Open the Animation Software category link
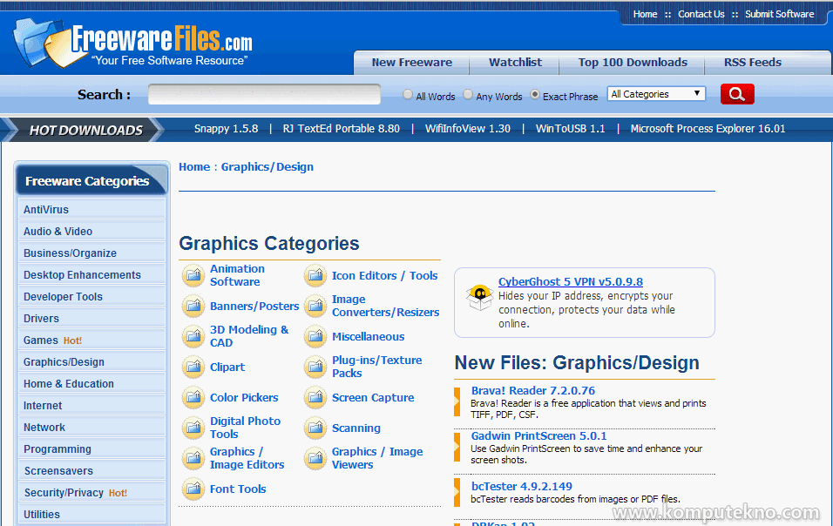This screenshot has height=526, width=833. 237,275
